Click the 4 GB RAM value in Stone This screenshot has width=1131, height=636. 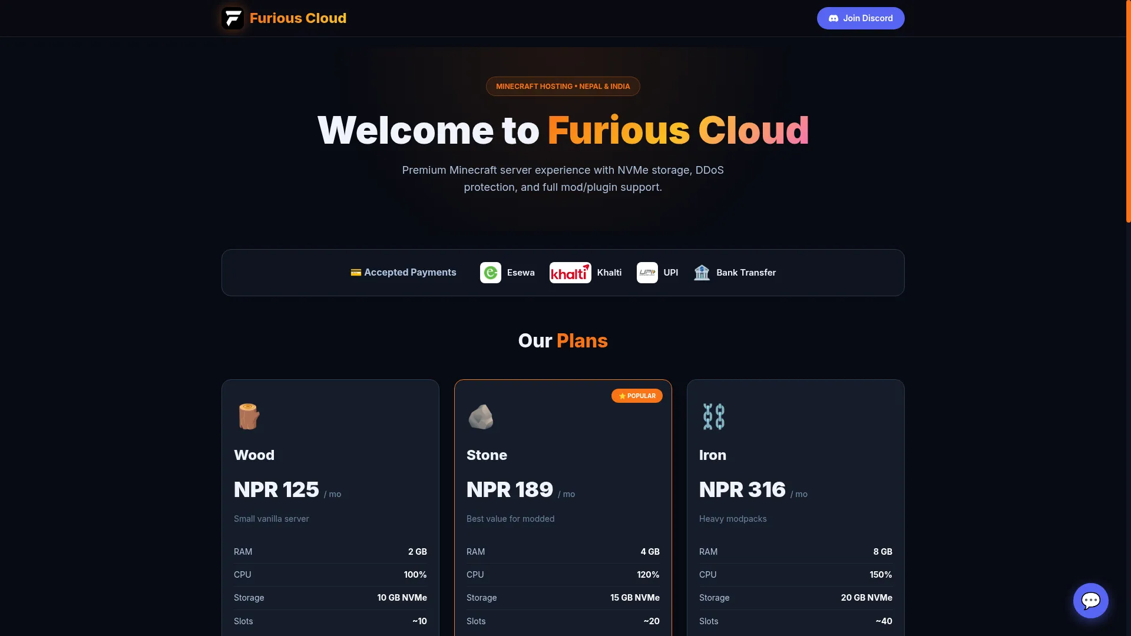[x=650, y=552]
